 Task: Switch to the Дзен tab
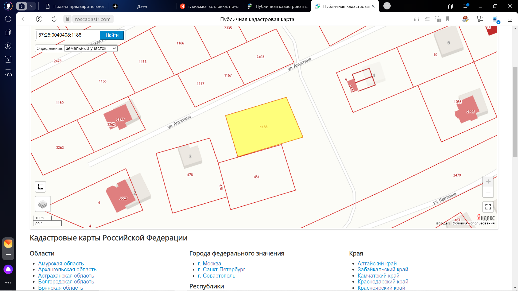pos(142,6)
